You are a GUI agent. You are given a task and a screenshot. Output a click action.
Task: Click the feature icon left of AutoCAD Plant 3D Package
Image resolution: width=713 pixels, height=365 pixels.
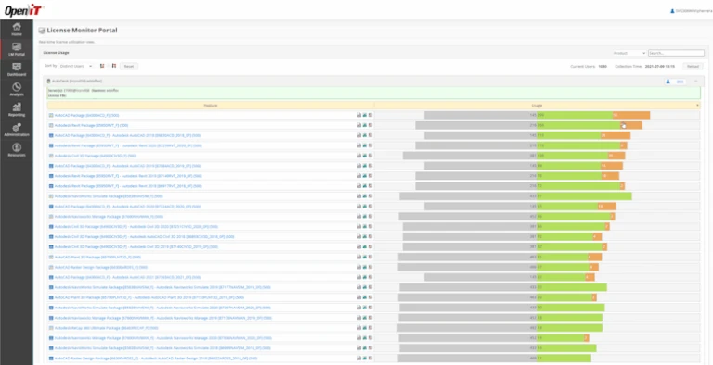click(51, 257)
